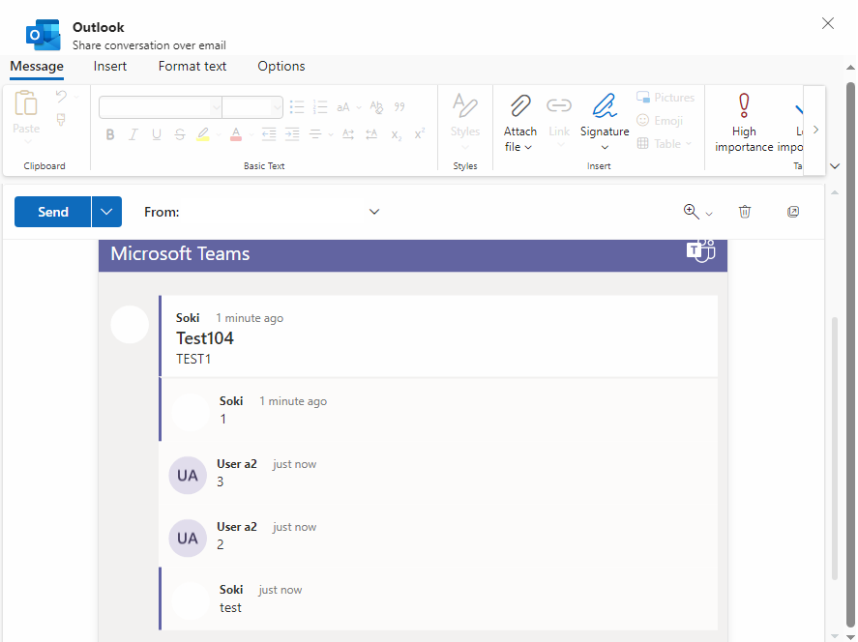
Task: Click the UA avatar beside message 3
Action: pos(187,475)
